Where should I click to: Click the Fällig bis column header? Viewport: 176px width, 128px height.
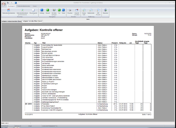click(x=123, y=43)
